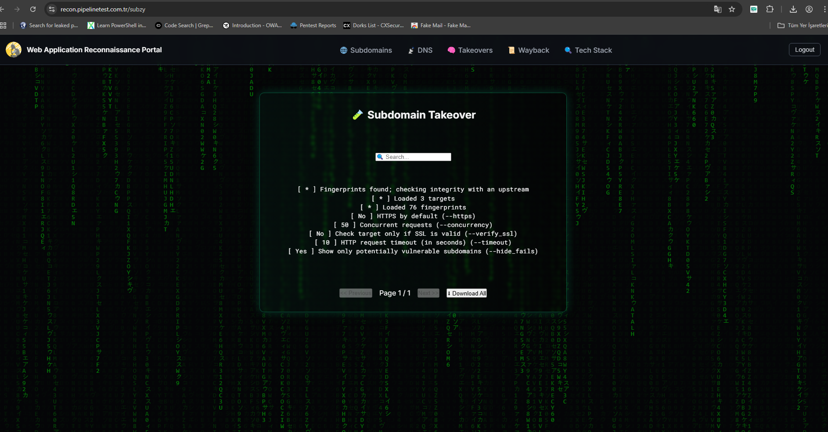Bookmark this page with the star icon
Screen dimensions: 828x432
[732, 9]
